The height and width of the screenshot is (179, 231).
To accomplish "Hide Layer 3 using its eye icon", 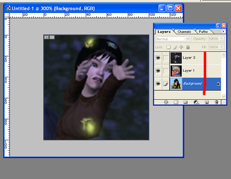I will click(158, 58).
